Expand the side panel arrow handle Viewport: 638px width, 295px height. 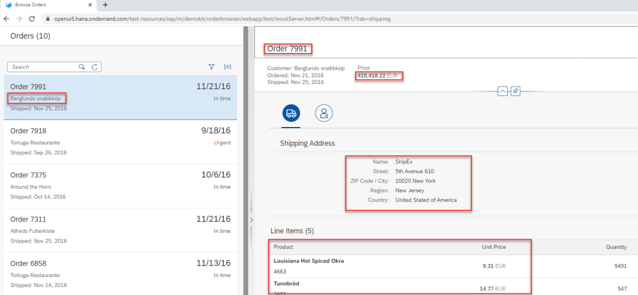[x=251, y=220]
